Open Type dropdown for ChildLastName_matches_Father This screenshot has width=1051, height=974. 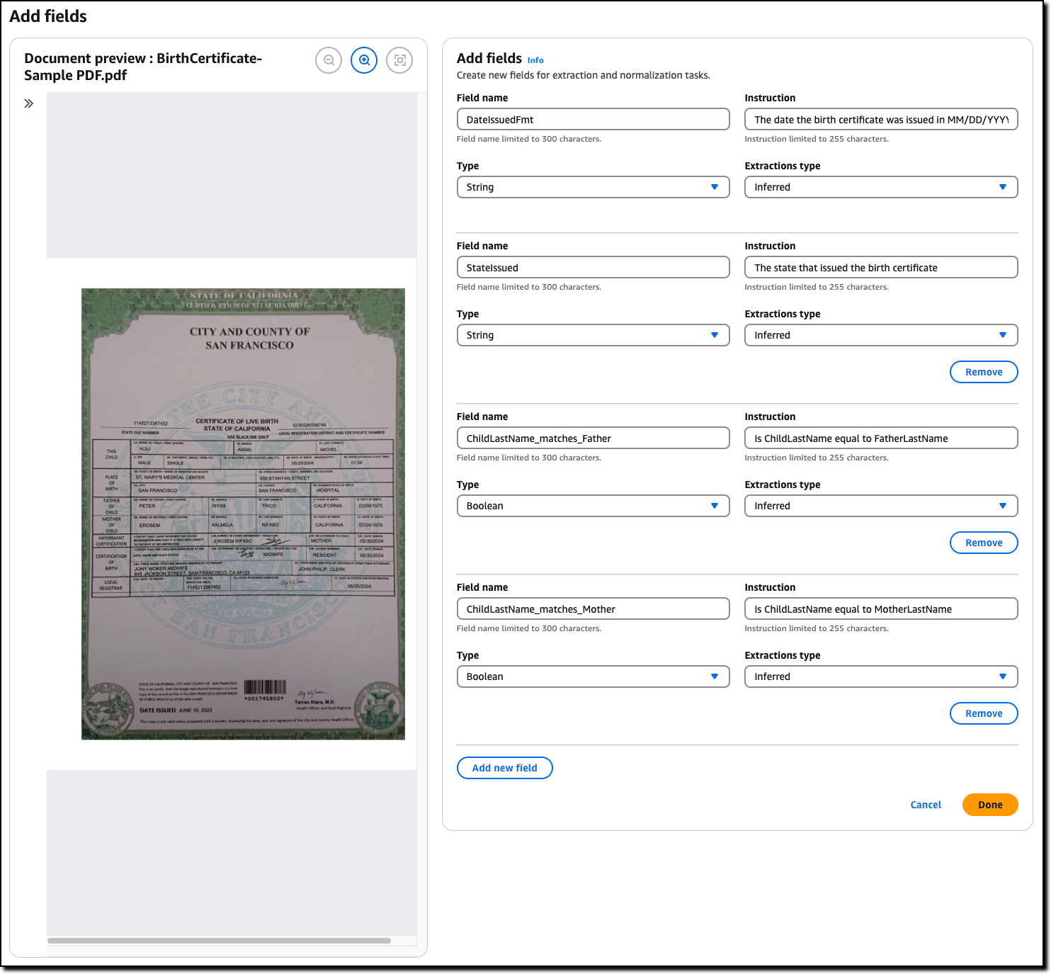(593, 506)
